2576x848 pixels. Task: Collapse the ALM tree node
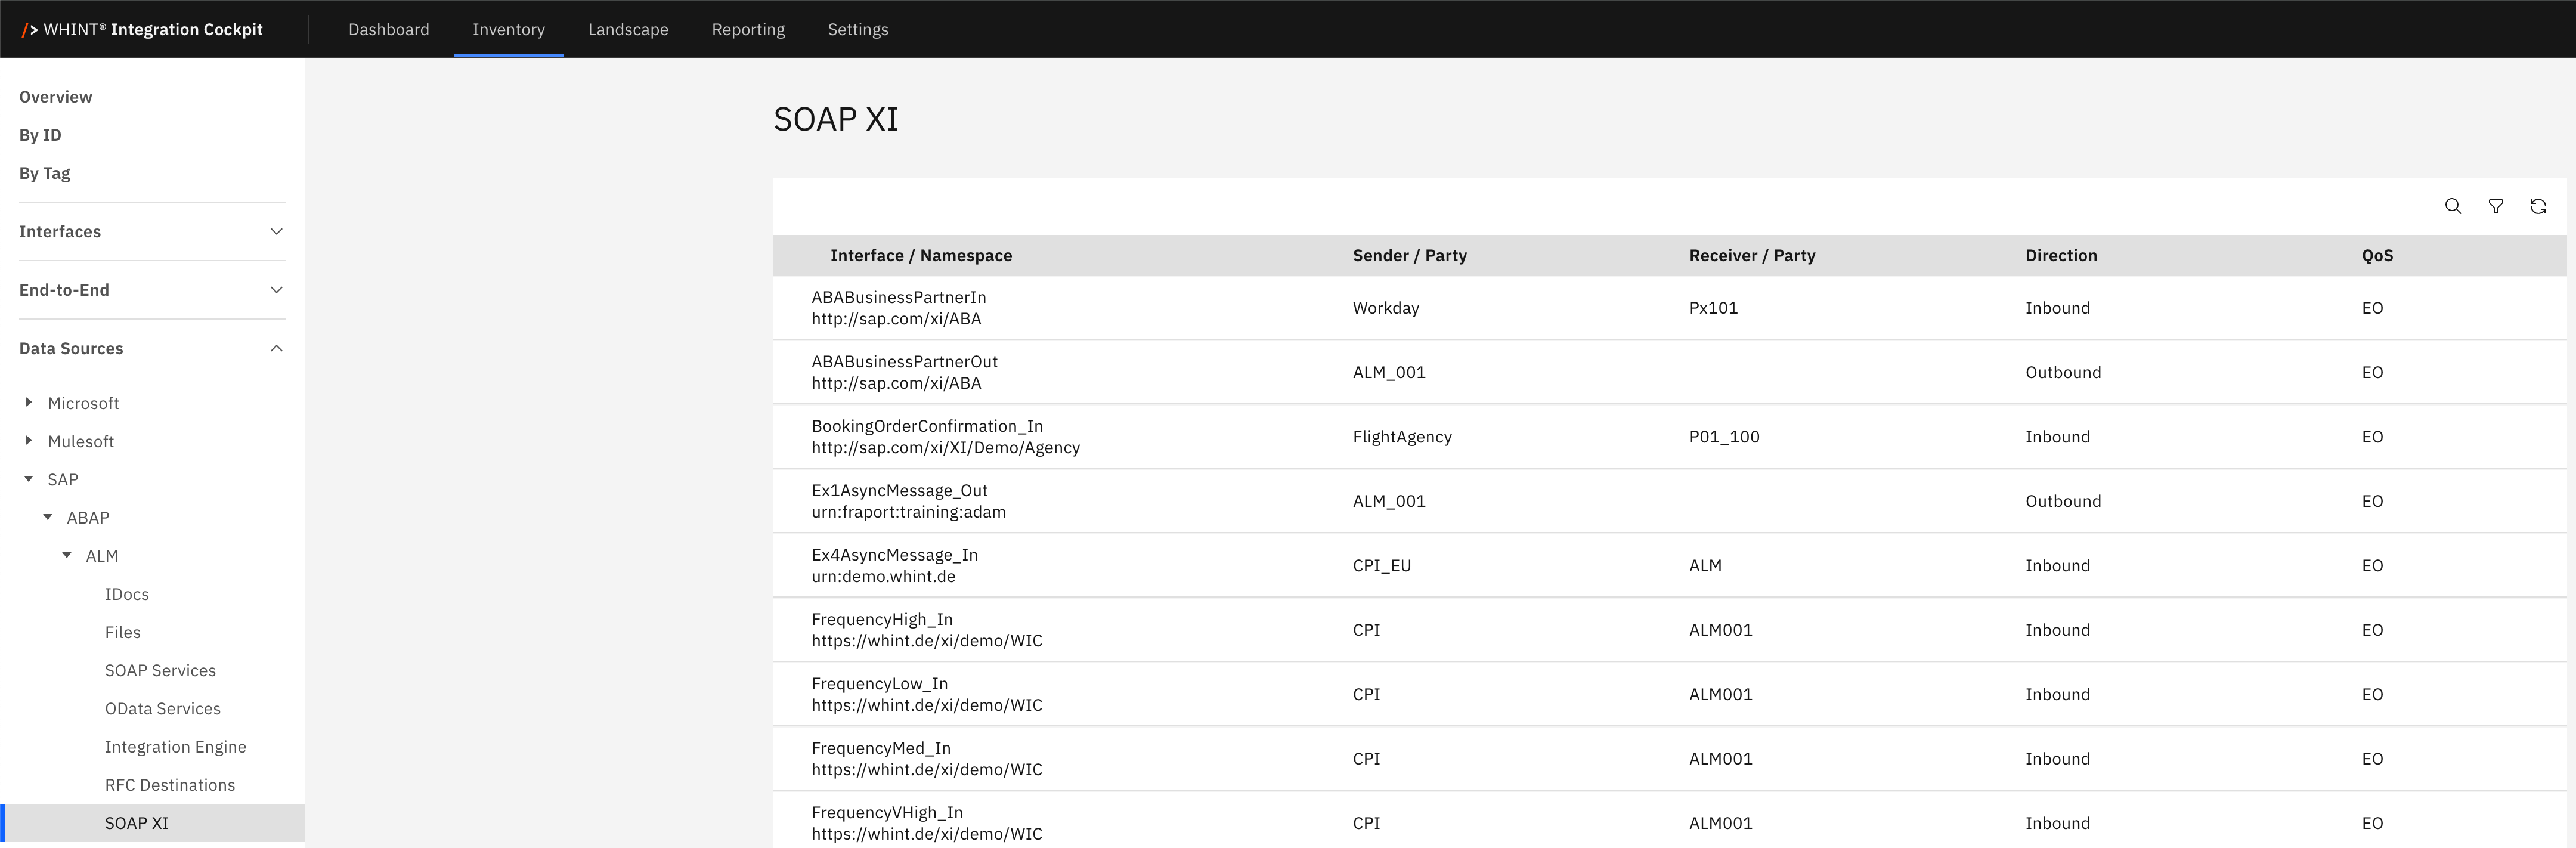pyautogui.click(x=67, y=555)
